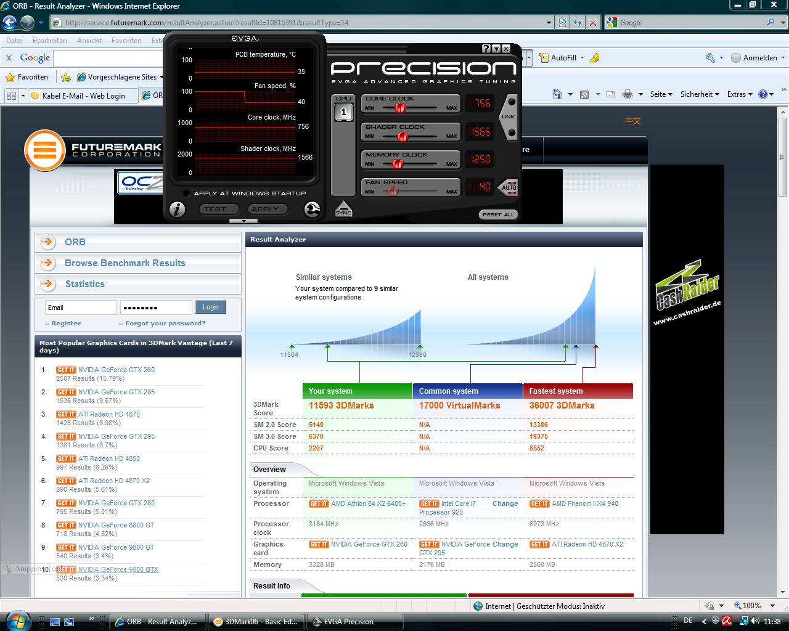Viewport: 789px width, 631px height.
Task: Click the Shader Clock slider knob
Action: pyautogui.click(x=403, y=136)
